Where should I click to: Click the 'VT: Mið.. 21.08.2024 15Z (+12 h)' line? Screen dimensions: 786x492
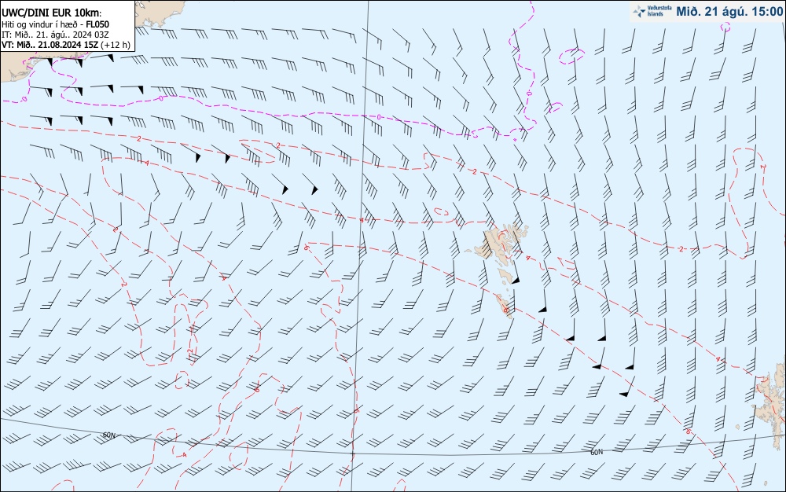[x=66, y=45]
